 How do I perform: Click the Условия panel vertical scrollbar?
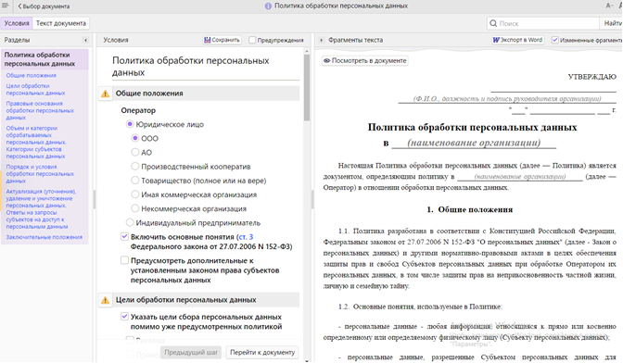306,87
